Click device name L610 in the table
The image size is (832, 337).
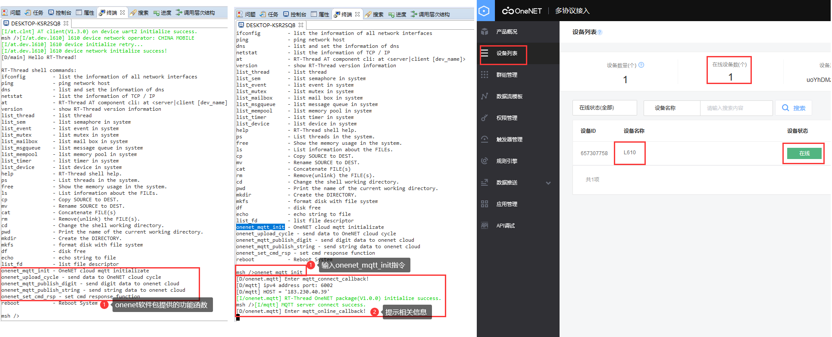[629, 153]
